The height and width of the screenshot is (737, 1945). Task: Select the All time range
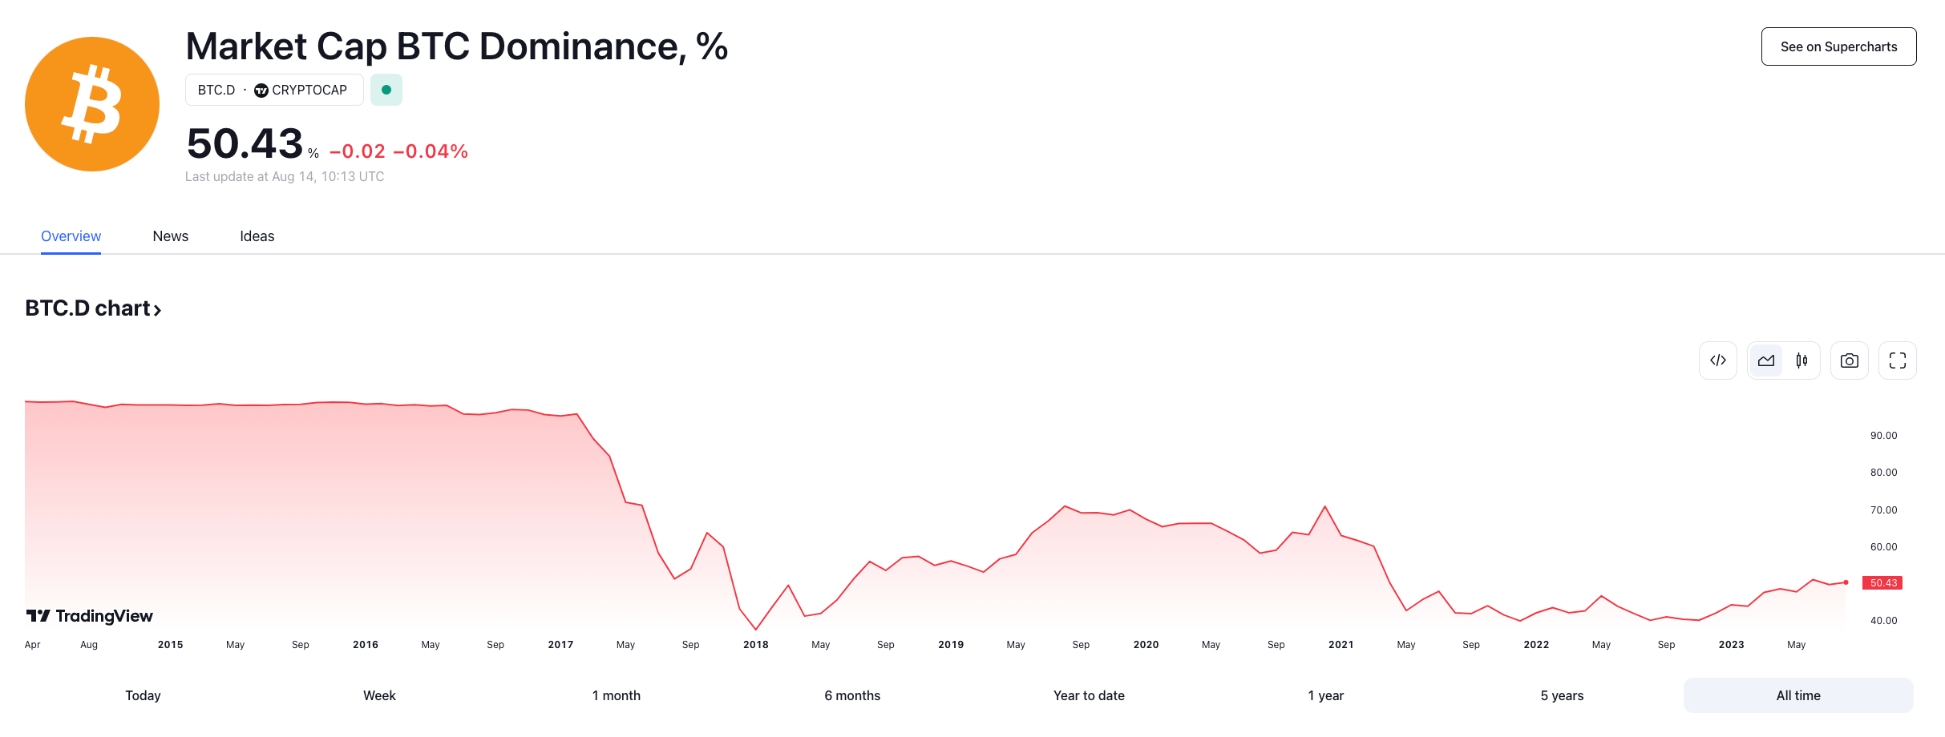pos(1797,695)
